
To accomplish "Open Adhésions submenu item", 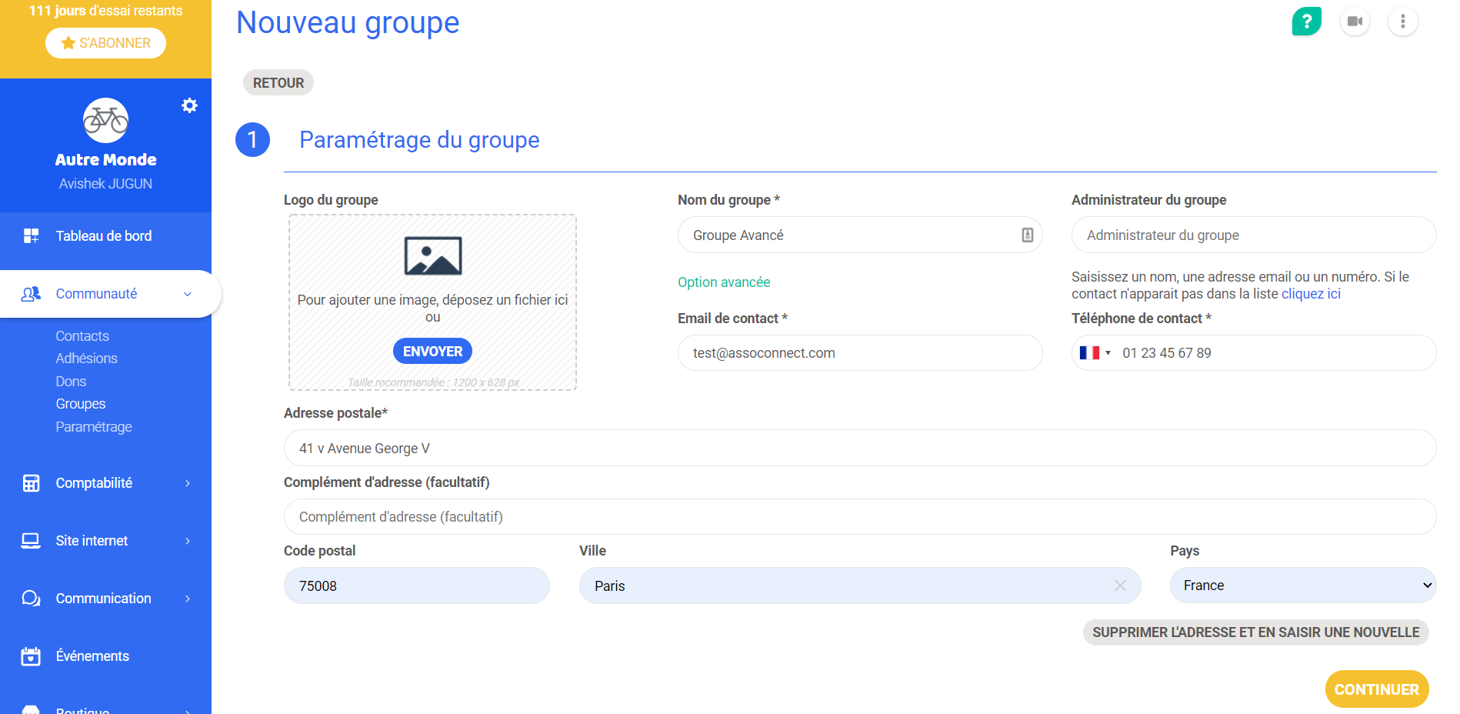I will (86, 359).
